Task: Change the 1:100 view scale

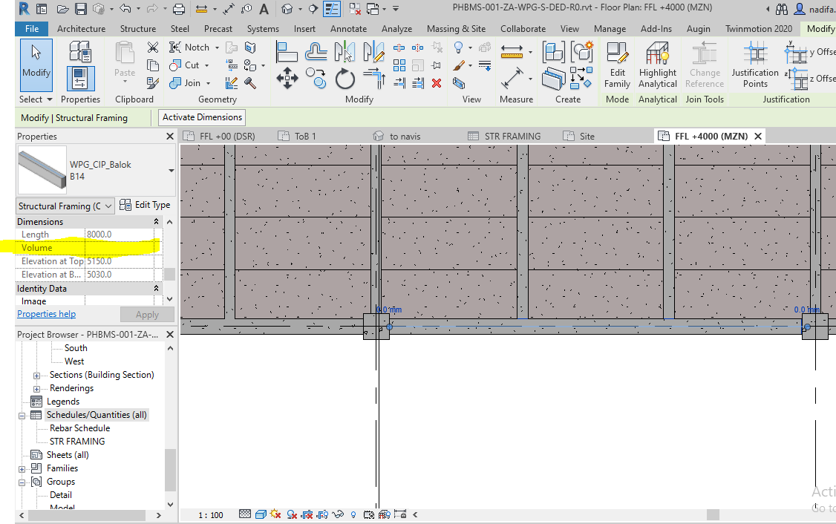Action: 212,514
